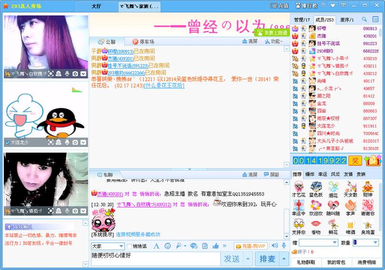
Task: Switch to the 停车场 tab
Action: click(x=144, y=42)
